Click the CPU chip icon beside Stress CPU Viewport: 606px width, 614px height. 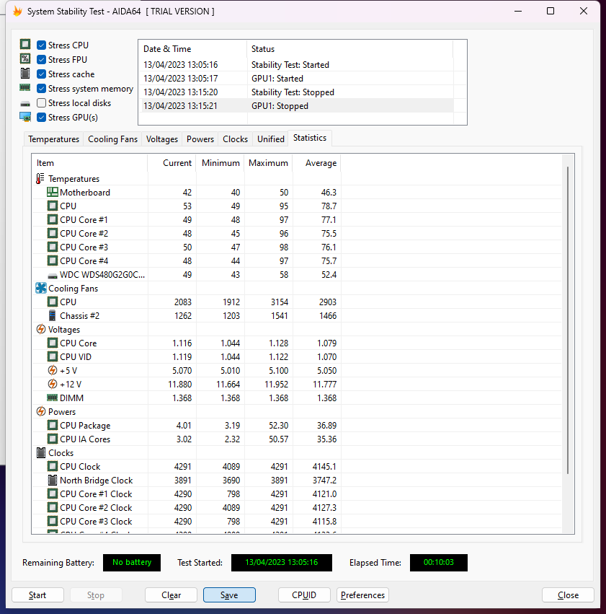(25, 44)
